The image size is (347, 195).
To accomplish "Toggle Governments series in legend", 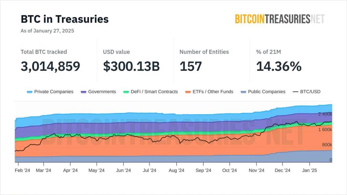I will point(102,92).
